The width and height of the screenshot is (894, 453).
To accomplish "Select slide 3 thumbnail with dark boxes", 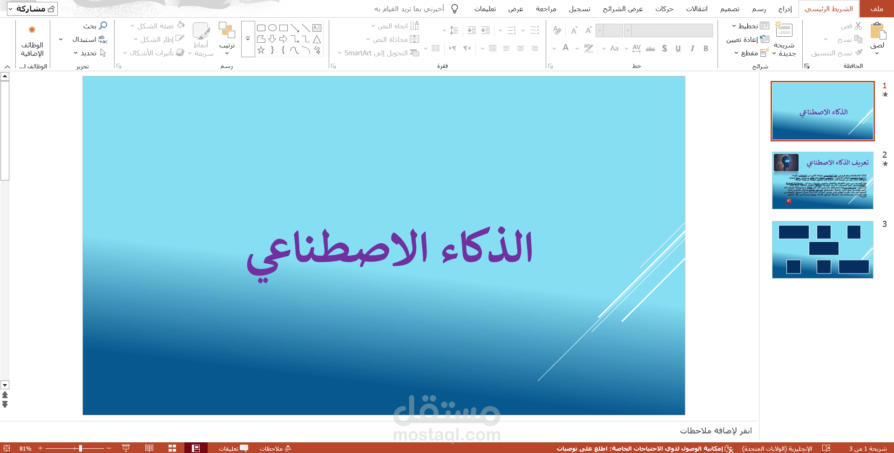I will point(822,250).
